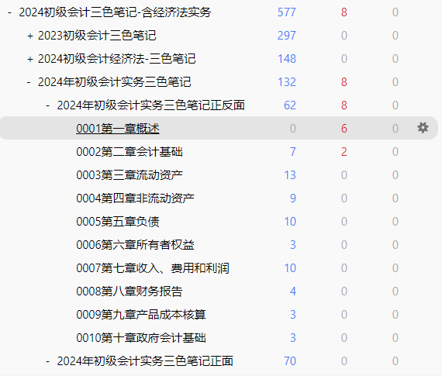Open the 0004第四章非流动资产 deck
This screenshot has height=376, width=442.
coord(135,198)
